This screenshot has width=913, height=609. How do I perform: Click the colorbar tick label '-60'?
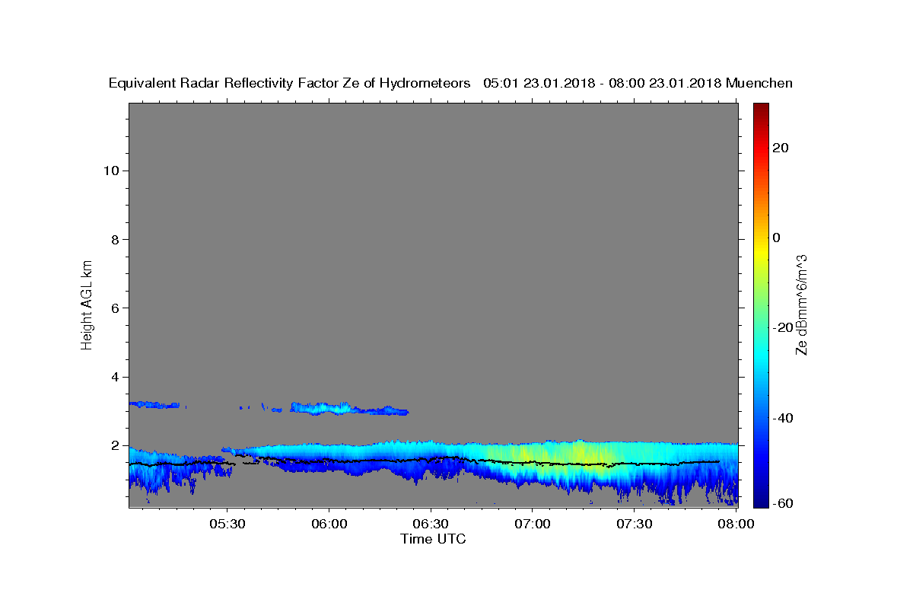pos(781,504)
